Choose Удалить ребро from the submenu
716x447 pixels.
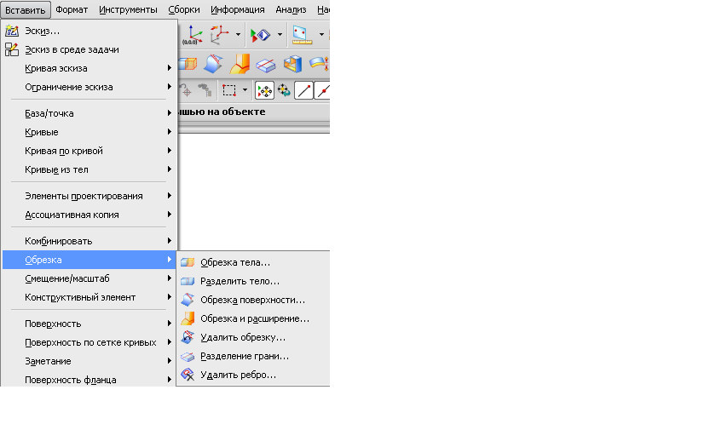[253, 375]
